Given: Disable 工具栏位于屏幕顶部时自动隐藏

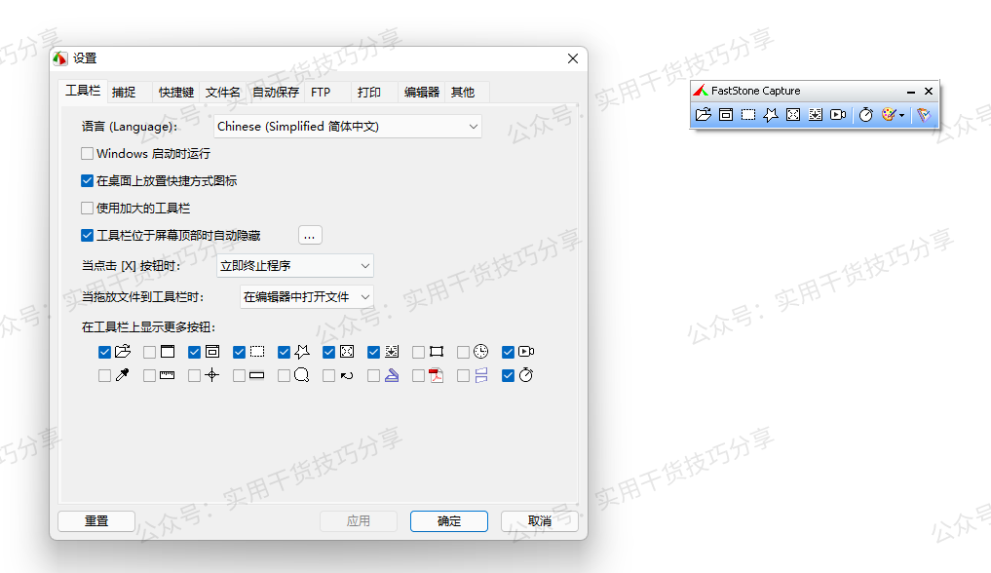Looking at the screenshot, I should (86, 235).
